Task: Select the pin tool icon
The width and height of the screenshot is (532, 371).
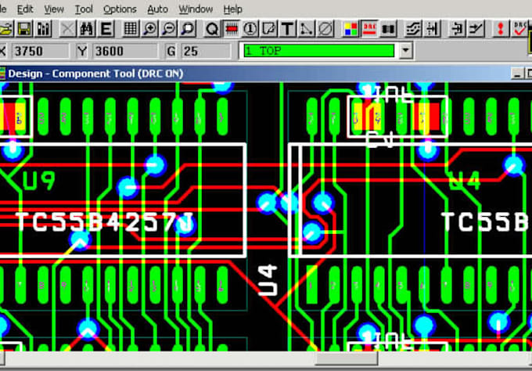Action: (250, 29)
